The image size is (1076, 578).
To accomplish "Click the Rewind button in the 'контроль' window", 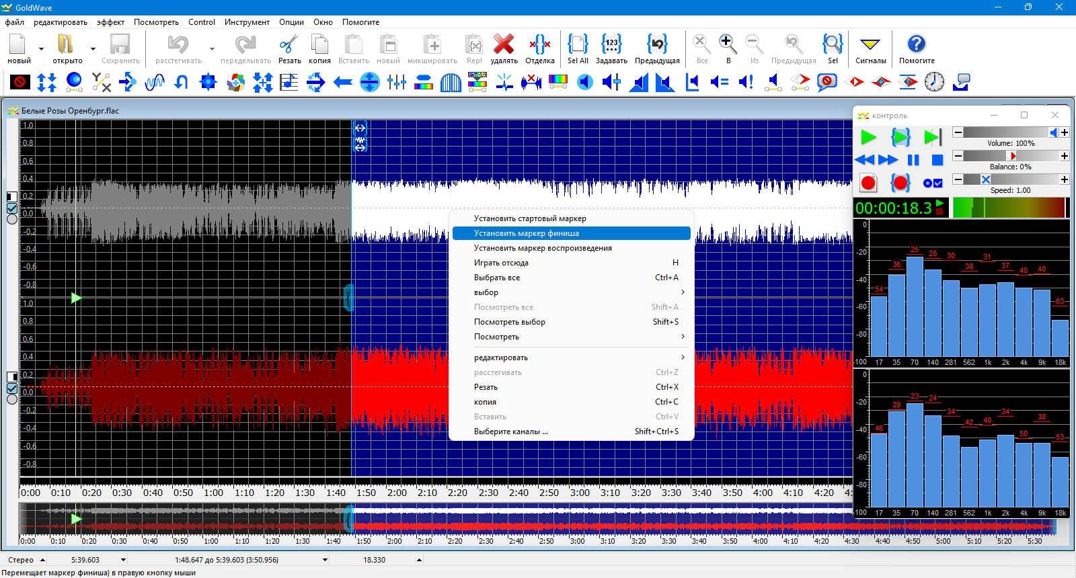I will click(x=865, y=160).
